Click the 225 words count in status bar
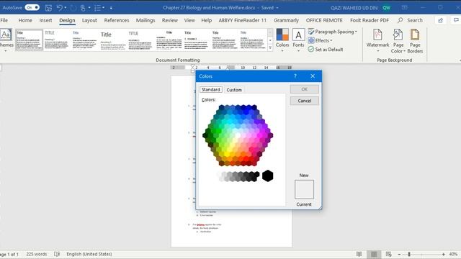This screenshot has height=259, width=461. pyautogui.click(x=37, y=254)
